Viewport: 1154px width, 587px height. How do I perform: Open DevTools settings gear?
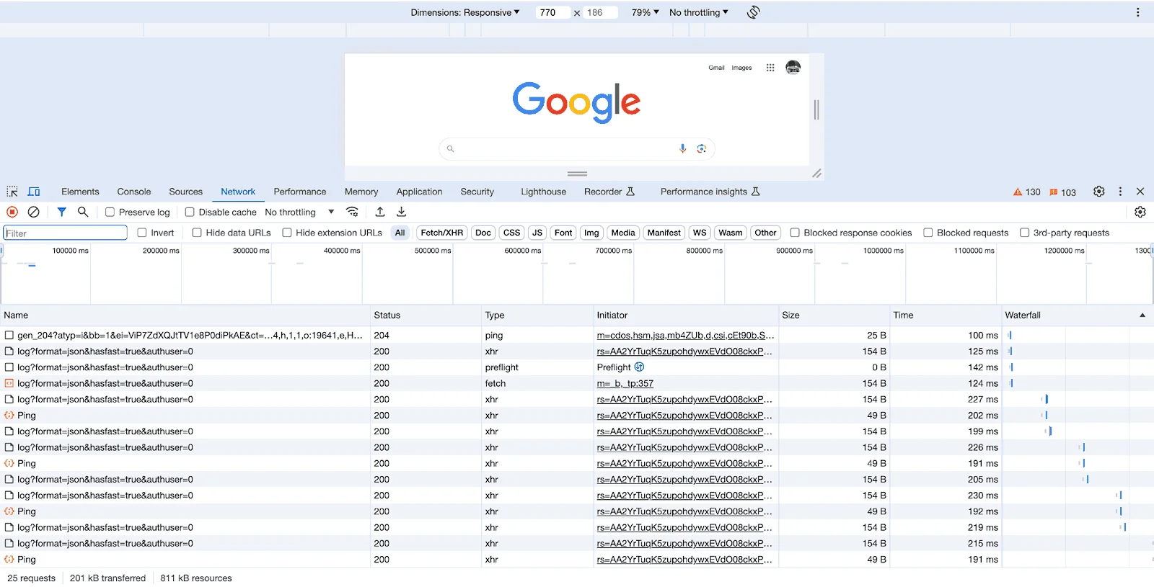1098,192
